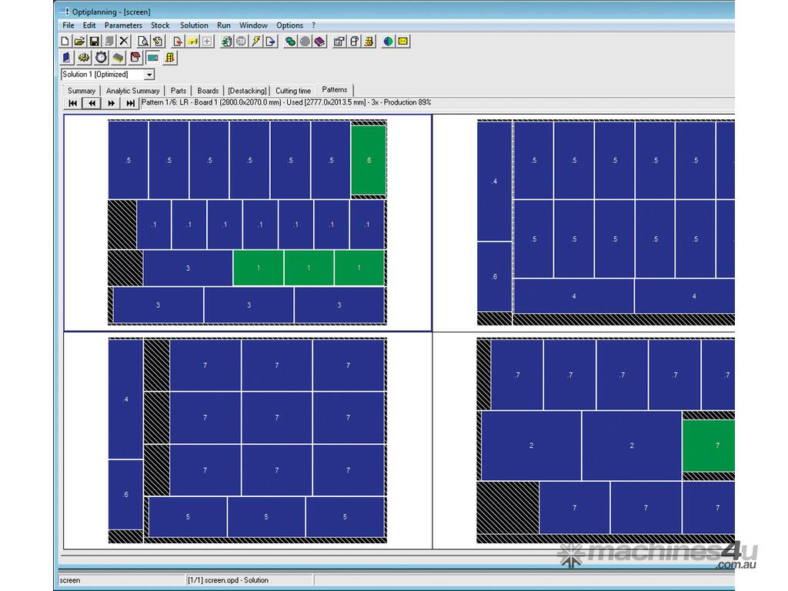Open a file with the folder icon
The width and height of the screenshot is (788, 591).
(79, 41)
